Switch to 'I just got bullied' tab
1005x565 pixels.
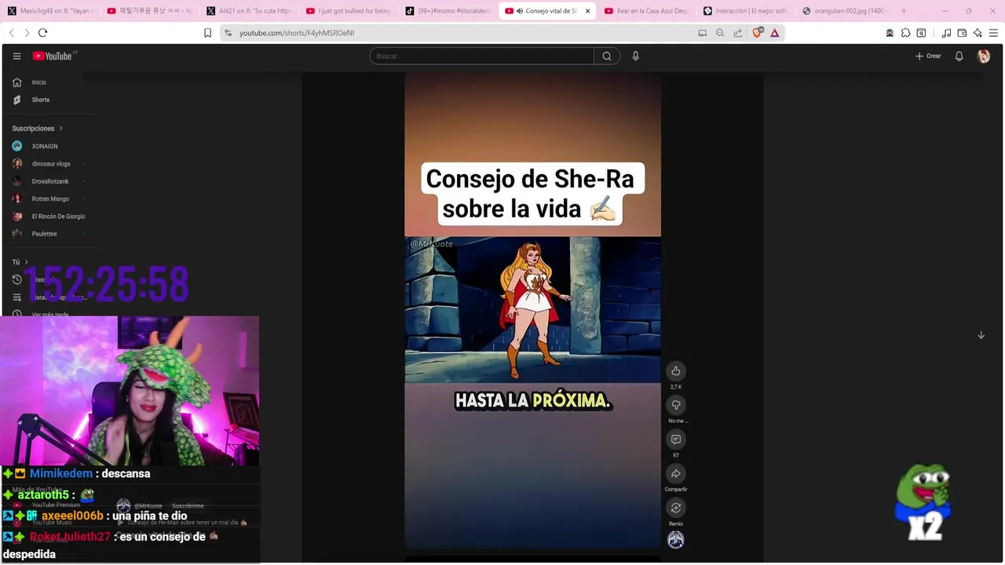[x=349, y=11]
